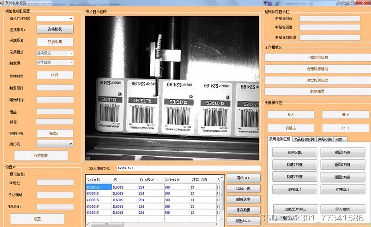Click the 1:1 actual size button
Screen dimensions: 371x227
click(x=346, y=128)
